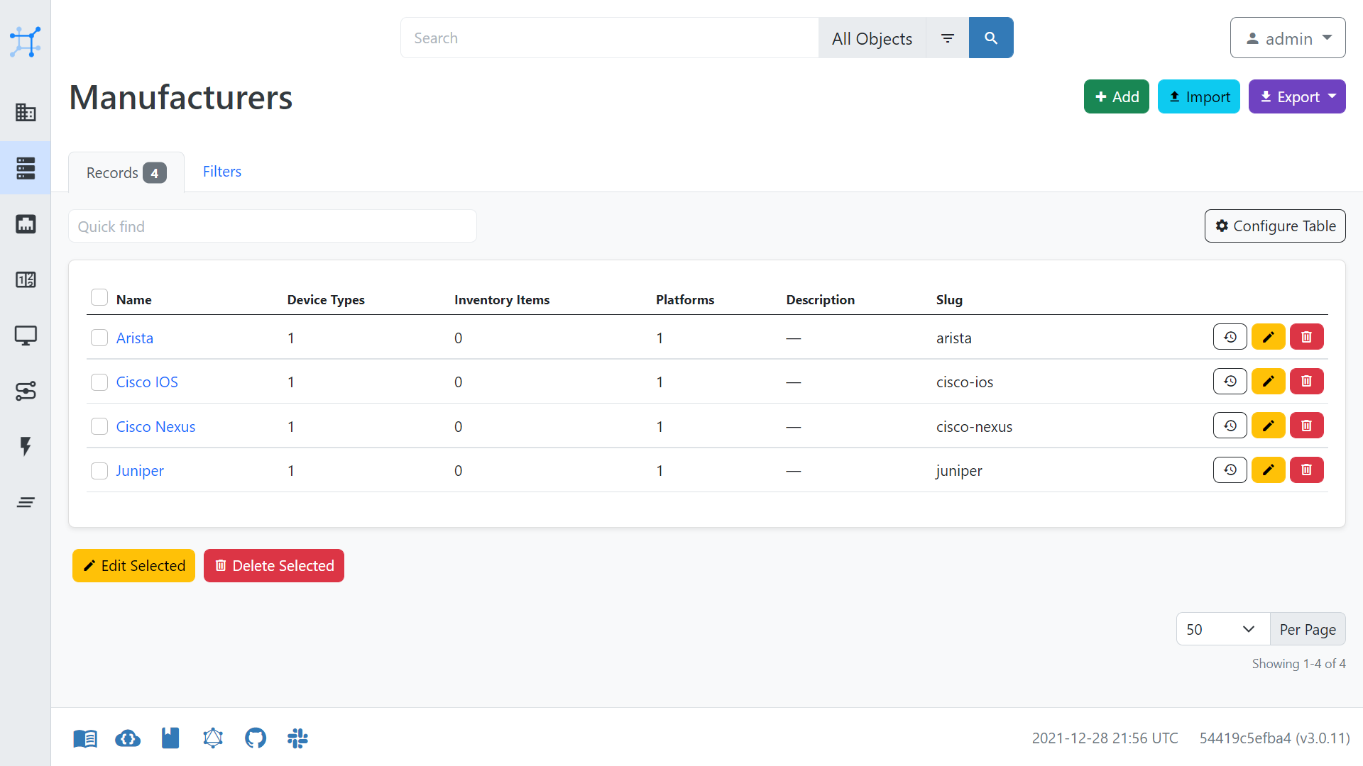This screenshot has width=1363, height=766.
Task: Open the Slack community link
Action: 297,738
